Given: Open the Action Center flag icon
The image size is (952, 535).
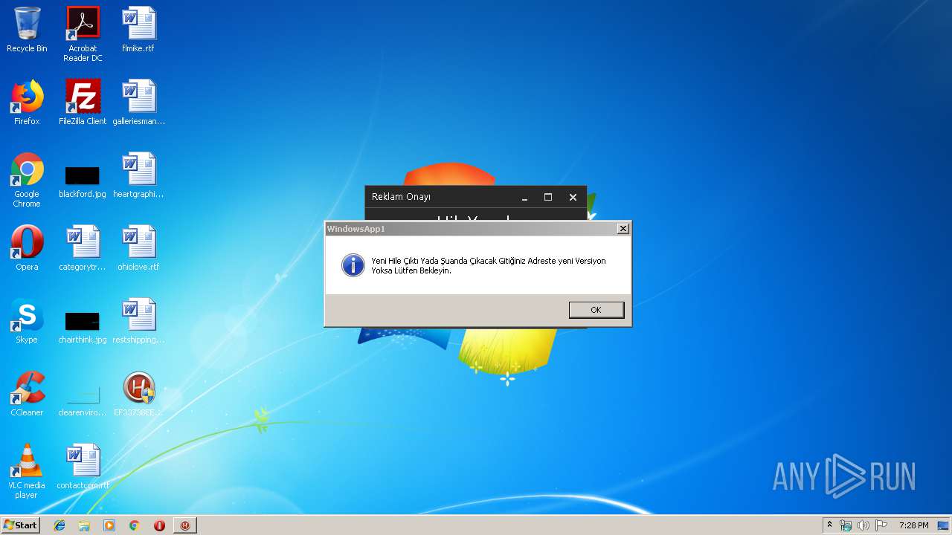Looking at the screenshot, I should [x=881, y=525].
